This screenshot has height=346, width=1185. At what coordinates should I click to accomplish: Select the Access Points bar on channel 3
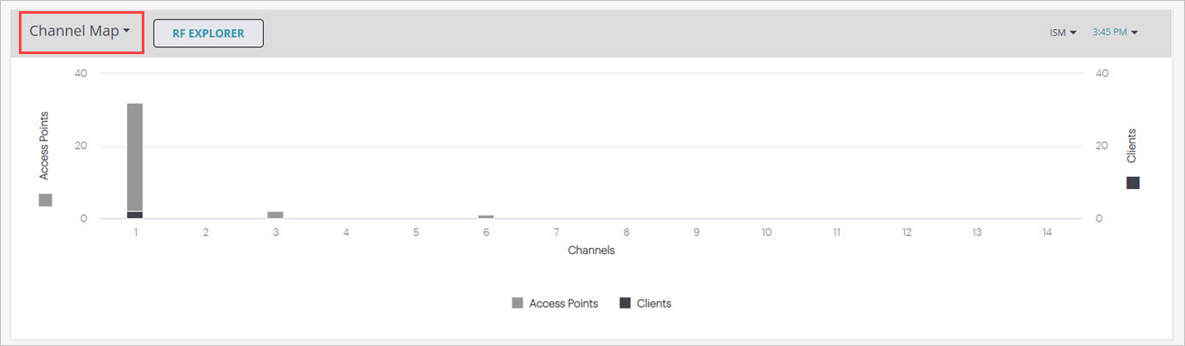(x=275, y=215)
